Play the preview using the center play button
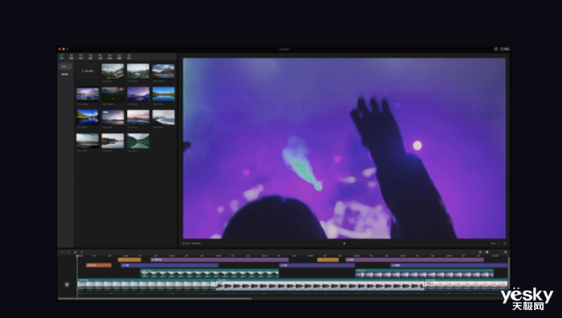The height and width of the screenshot is (318, 562). point(344,244)
